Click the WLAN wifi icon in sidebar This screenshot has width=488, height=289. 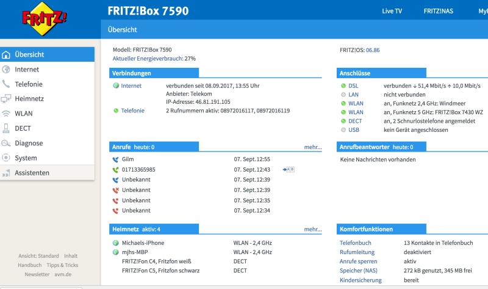point(6,114)
